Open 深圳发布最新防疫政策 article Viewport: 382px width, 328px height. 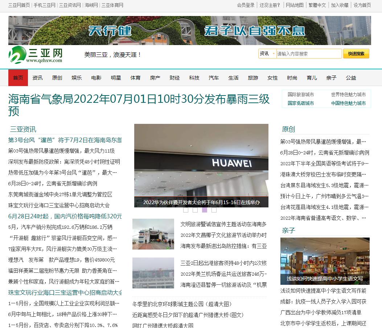pyautogui.click(x=64, y=162)
